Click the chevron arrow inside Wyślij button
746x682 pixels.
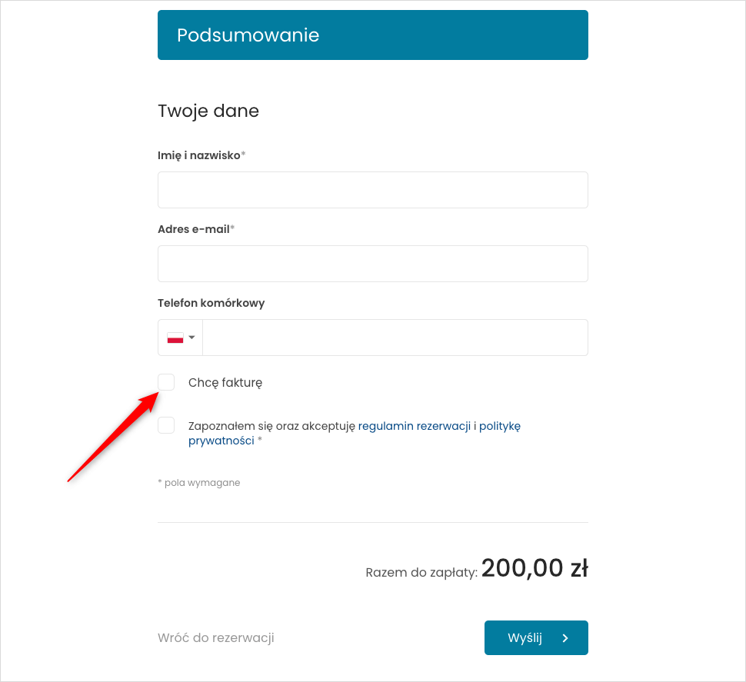[x=565, y=638]
